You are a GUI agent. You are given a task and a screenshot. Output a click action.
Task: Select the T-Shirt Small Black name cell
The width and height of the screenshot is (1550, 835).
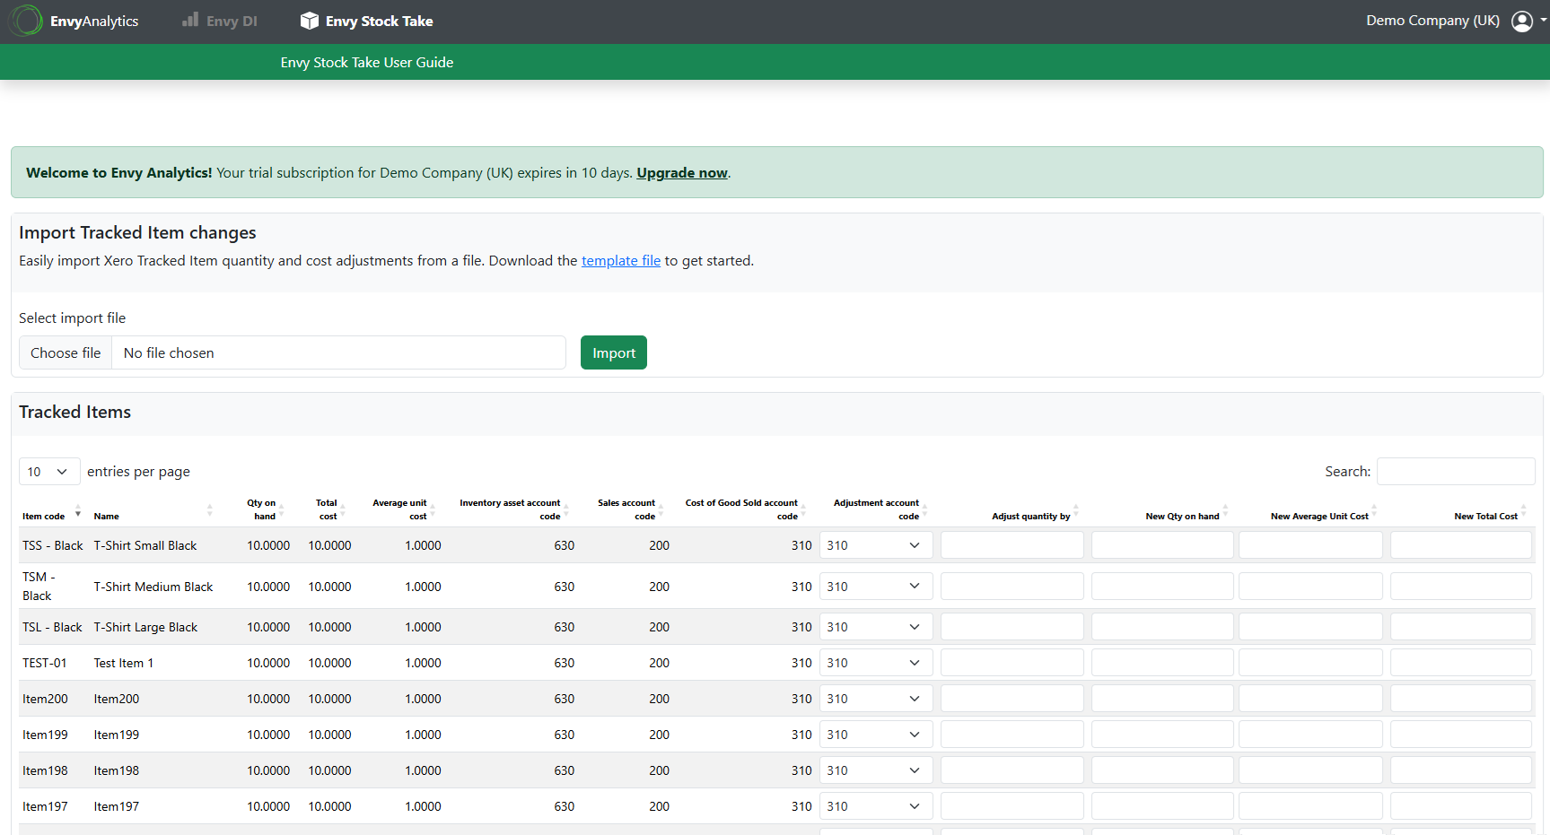145,545
